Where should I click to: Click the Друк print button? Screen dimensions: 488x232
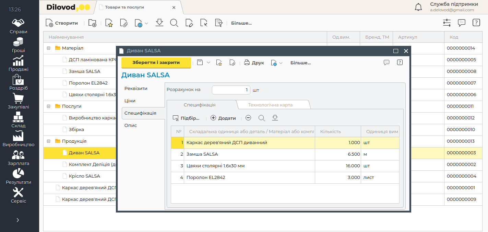coord(254,63)
